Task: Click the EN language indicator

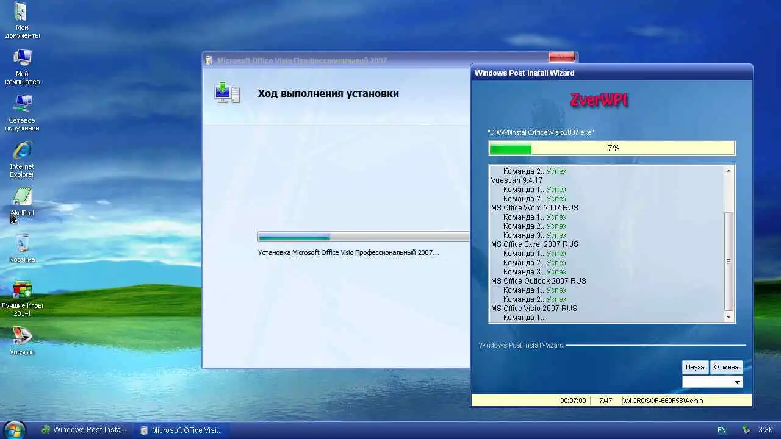Action: click(x=722, y=430)
